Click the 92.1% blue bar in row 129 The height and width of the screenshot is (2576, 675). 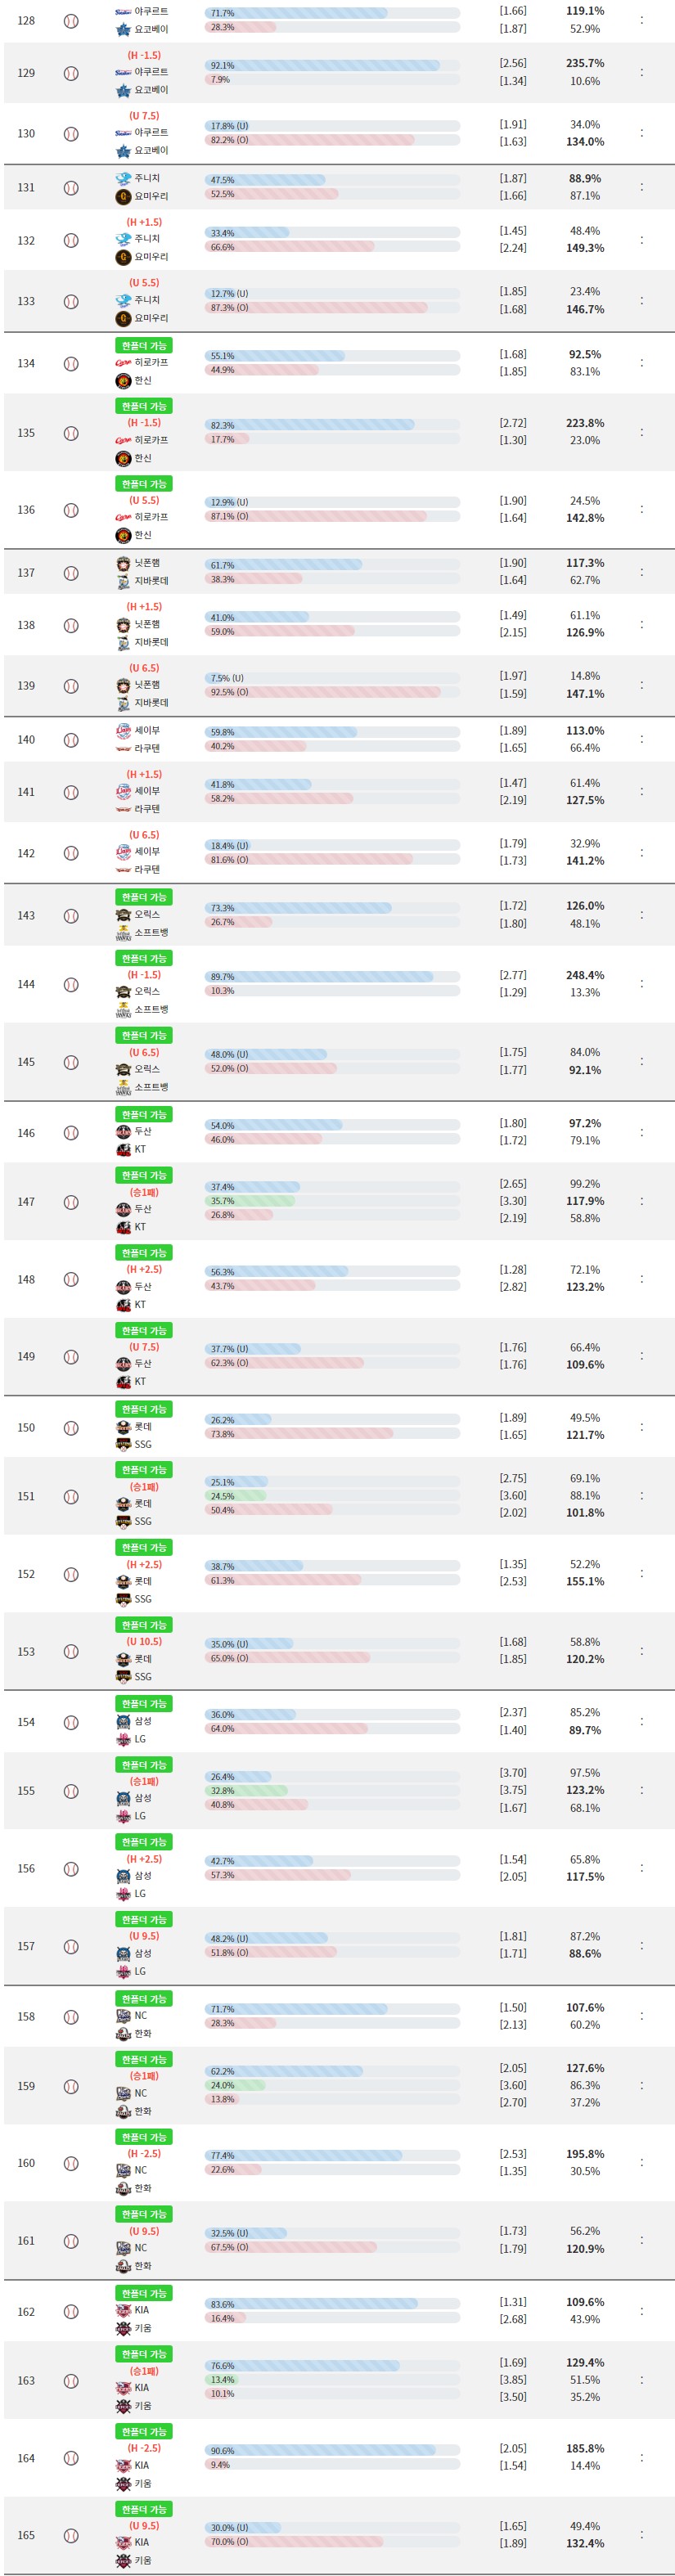click(322, 66)
